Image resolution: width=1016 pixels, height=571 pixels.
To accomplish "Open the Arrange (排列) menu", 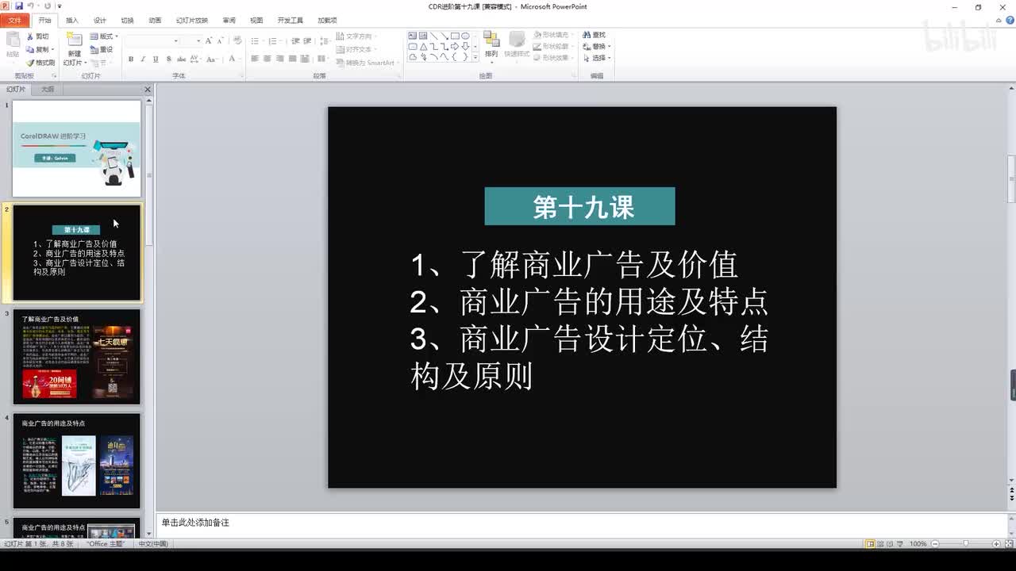I will click(491, 46).
